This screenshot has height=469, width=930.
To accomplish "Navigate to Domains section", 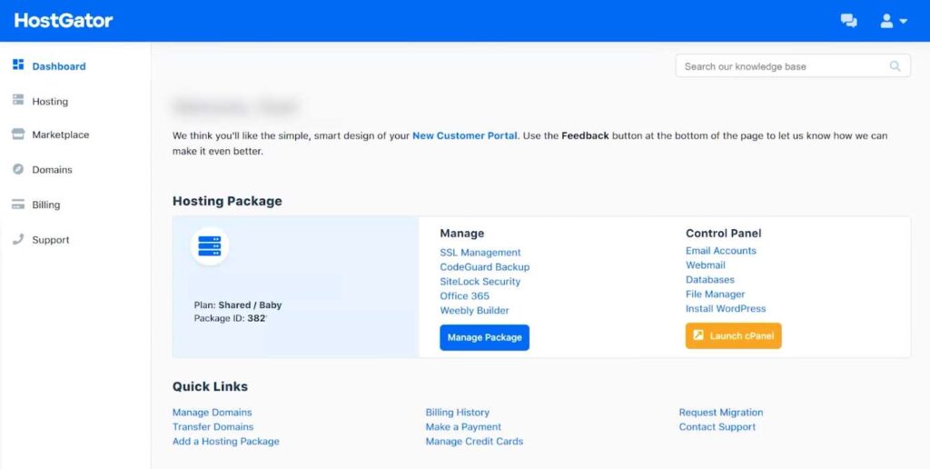I will coord(52,170).
